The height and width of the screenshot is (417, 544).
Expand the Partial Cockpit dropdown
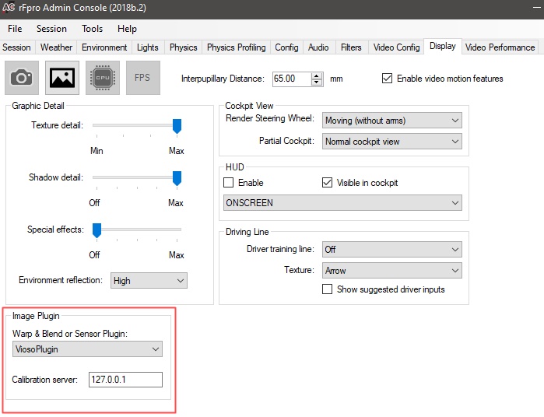pos(391,142)
